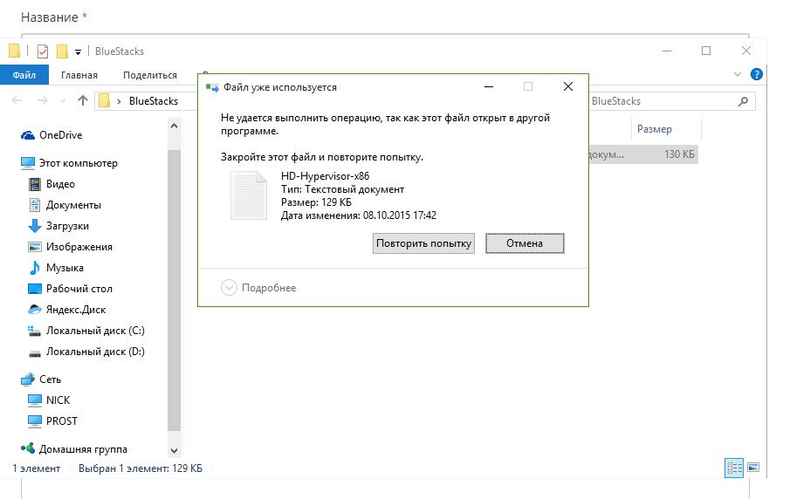Open the Файл ribbon tab

pyautogui.click(x=24, y=75)
